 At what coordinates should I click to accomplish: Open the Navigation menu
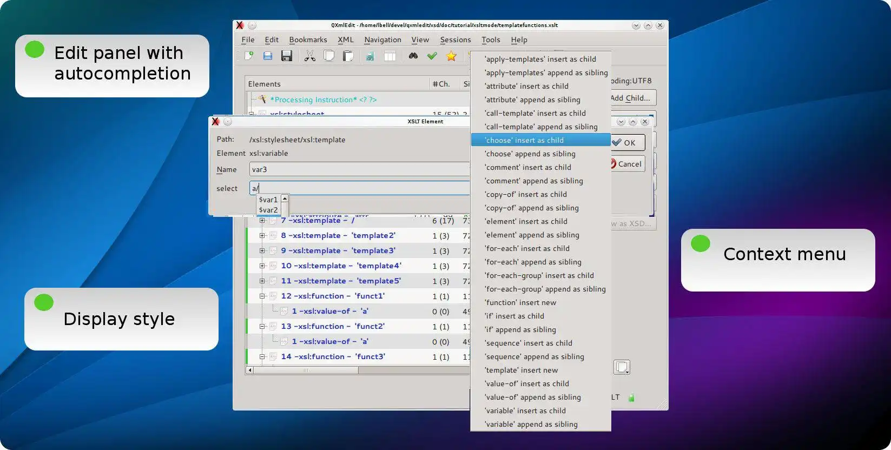(382, 39)
